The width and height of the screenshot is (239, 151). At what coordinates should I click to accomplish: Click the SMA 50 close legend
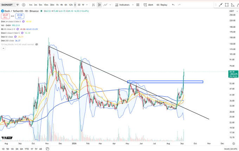7,37
